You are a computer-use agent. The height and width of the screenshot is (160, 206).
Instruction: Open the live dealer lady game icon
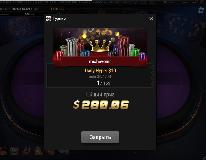pos(26,151)
